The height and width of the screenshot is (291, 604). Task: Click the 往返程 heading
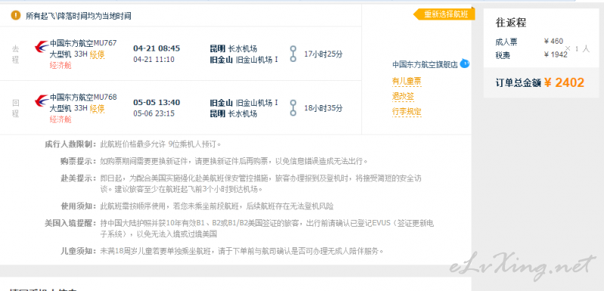[511, 23]
